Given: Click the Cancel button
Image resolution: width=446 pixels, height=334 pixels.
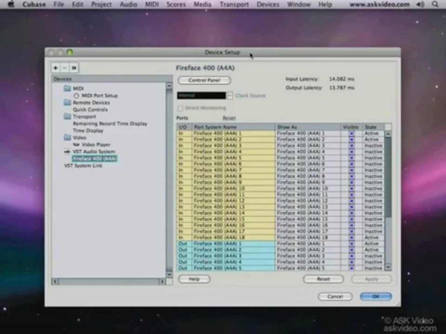Looking at the screenshot, I should click(x=335, y=296).
